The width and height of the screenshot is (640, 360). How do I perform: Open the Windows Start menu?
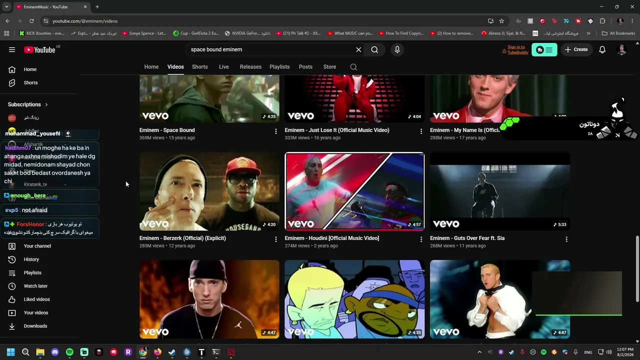10,352
